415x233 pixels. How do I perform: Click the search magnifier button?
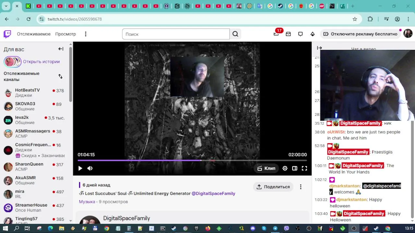(x=235, y=34)
